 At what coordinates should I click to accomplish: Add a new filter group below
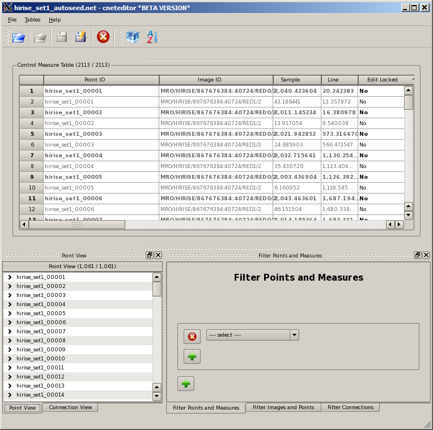[185, 384]
